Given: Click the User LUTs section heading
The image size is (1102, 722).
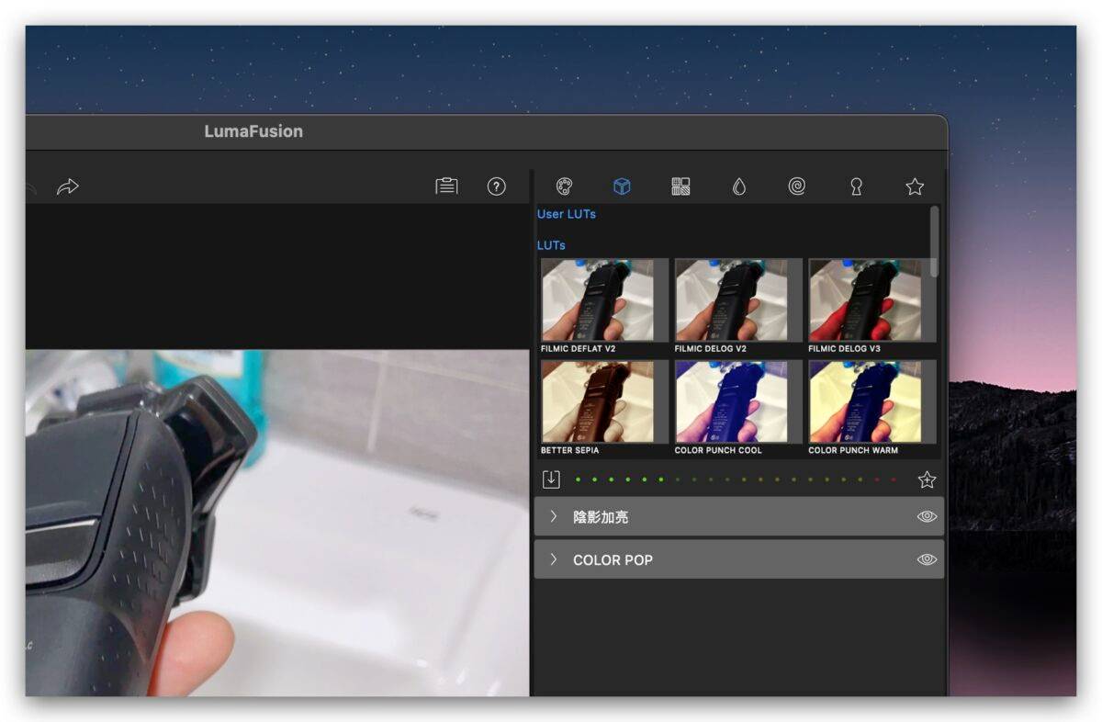Looking at the screenshot, I should [567, 214].
